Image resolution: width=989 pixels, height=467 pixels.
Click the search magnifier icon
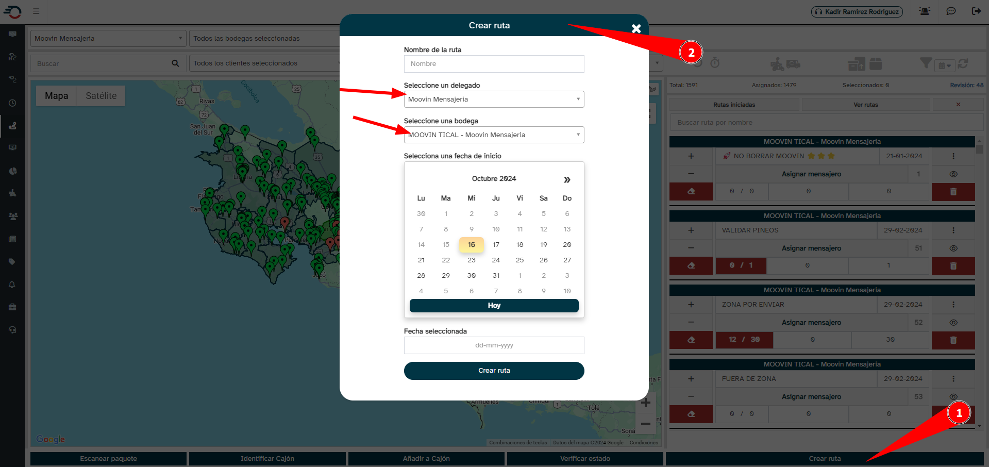point(175,63)
